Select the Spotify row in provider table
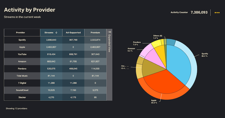 (22, 40)
